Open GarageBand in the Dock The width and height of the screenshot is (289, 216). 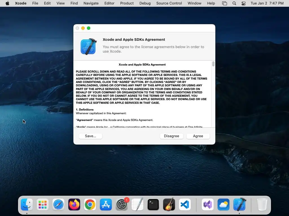coord(169,204)
